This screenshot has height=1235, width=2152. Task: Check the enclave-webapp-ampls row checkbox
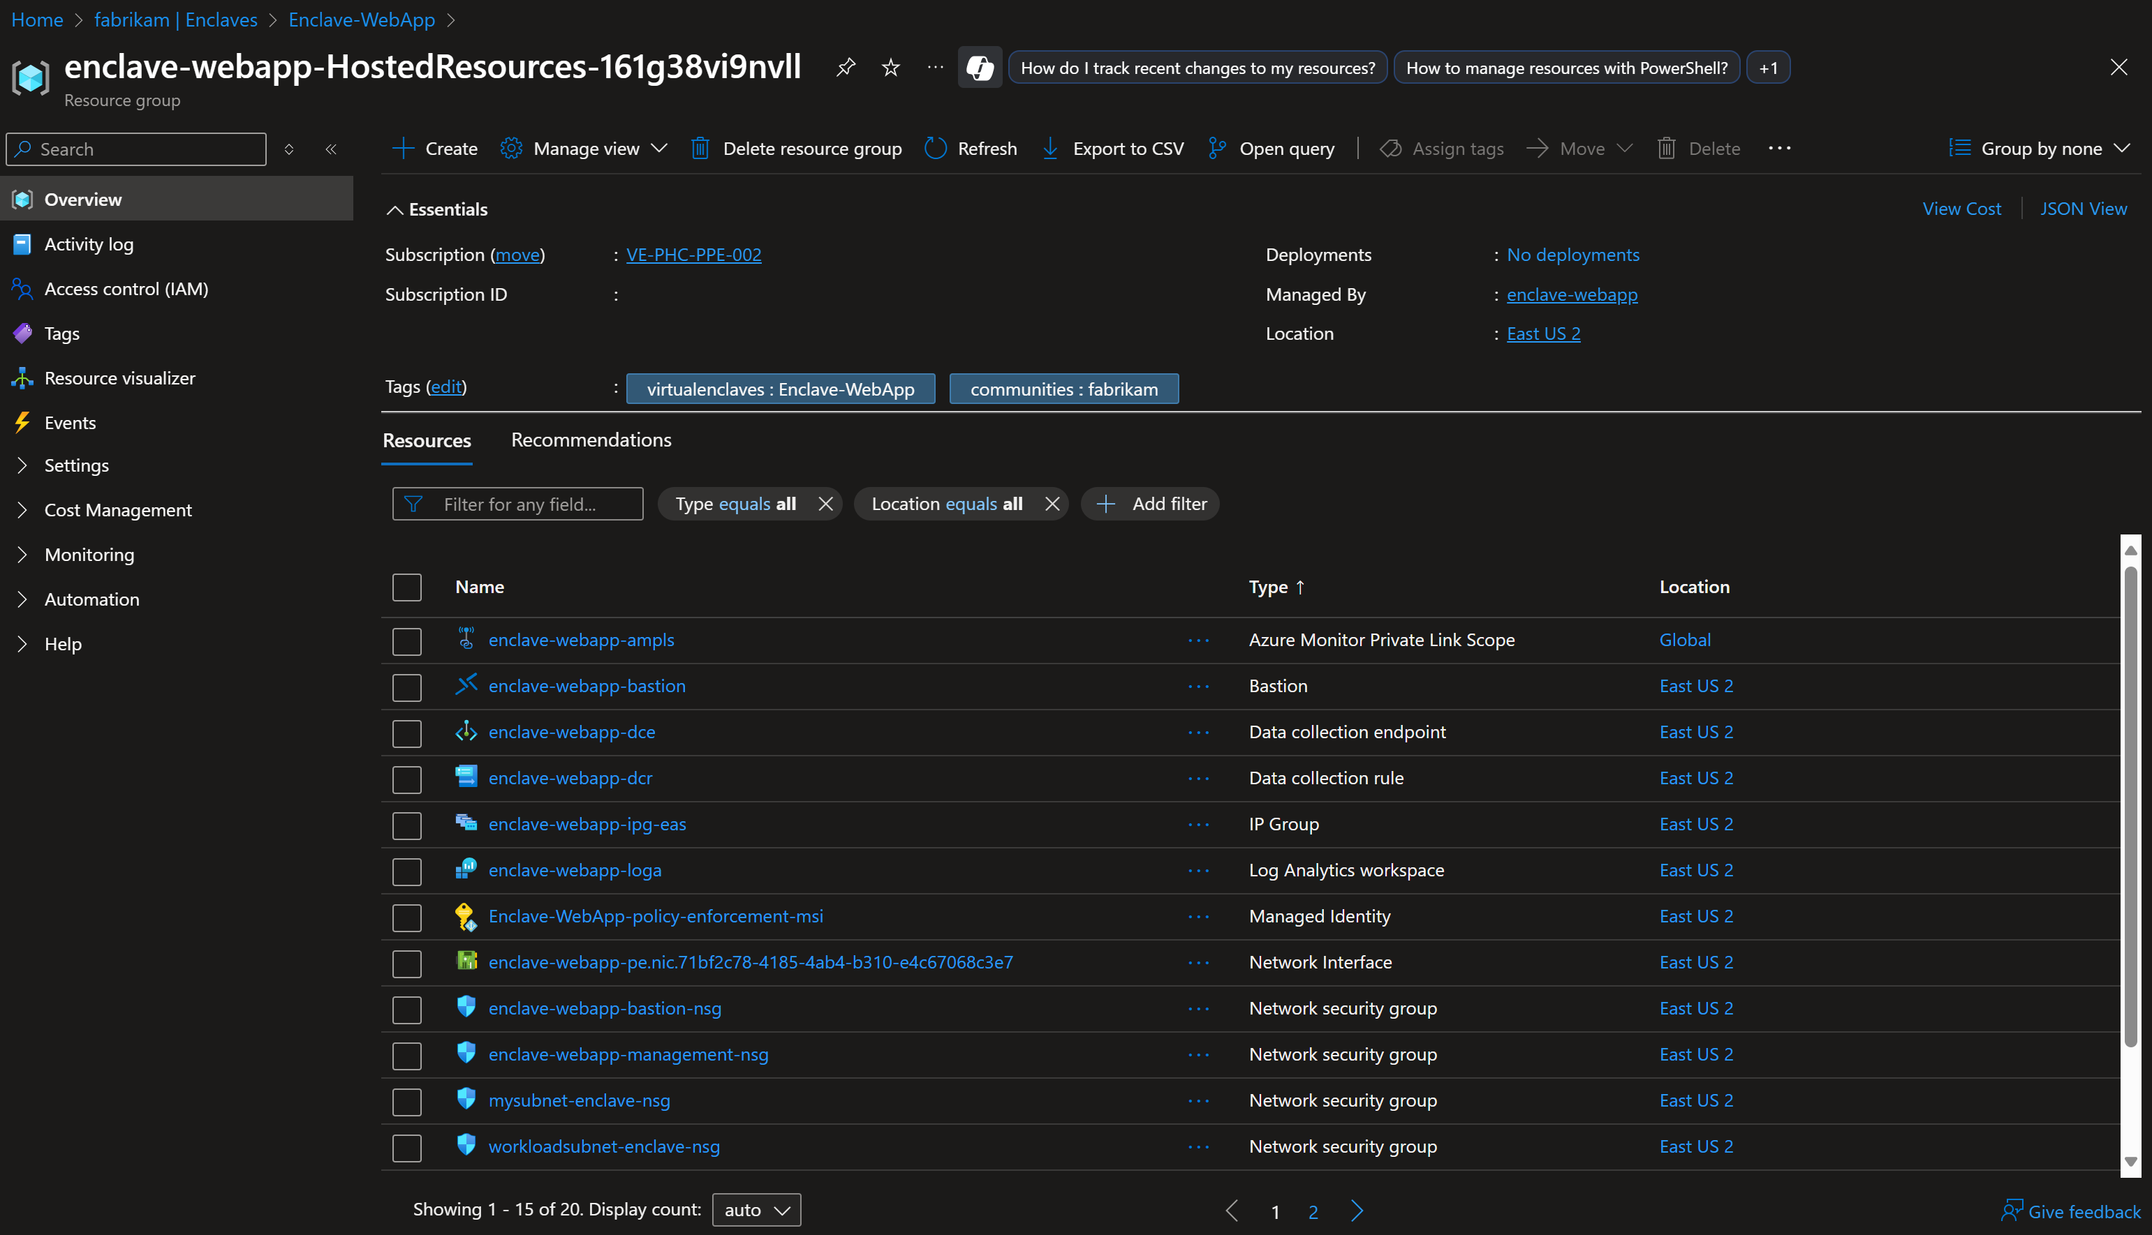tap(406, 641)
